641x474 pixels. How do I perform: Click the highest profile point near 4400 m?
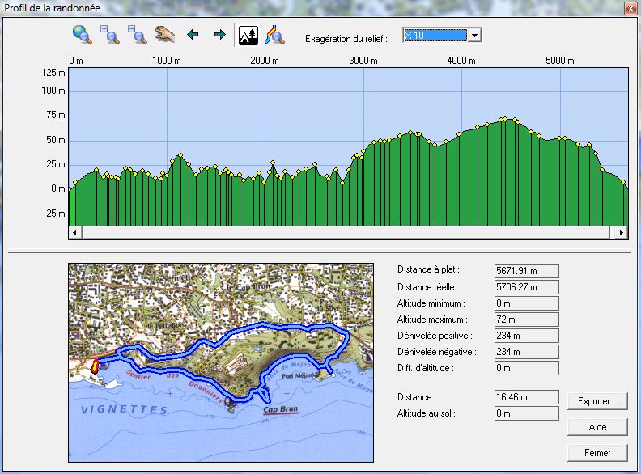[505, 119]
